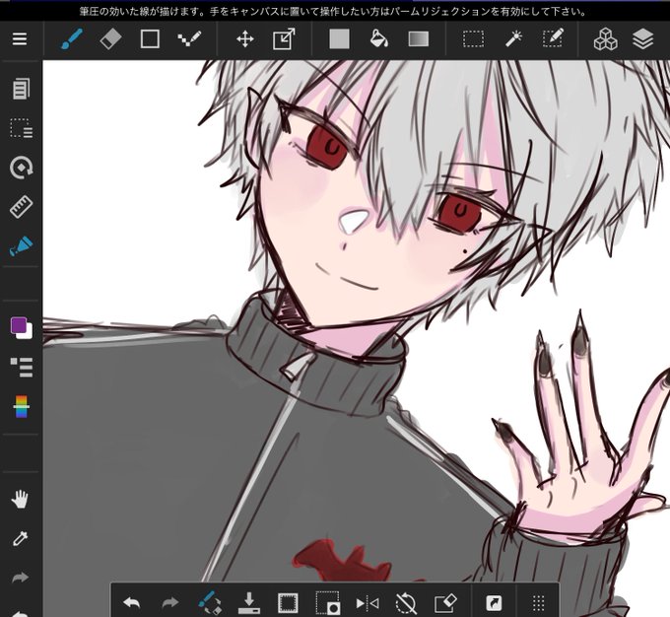The height and width of the screenshot is (617, 670).
Task: Reset canvas rotation in bottom toolbar
Action: click(406, 603)
